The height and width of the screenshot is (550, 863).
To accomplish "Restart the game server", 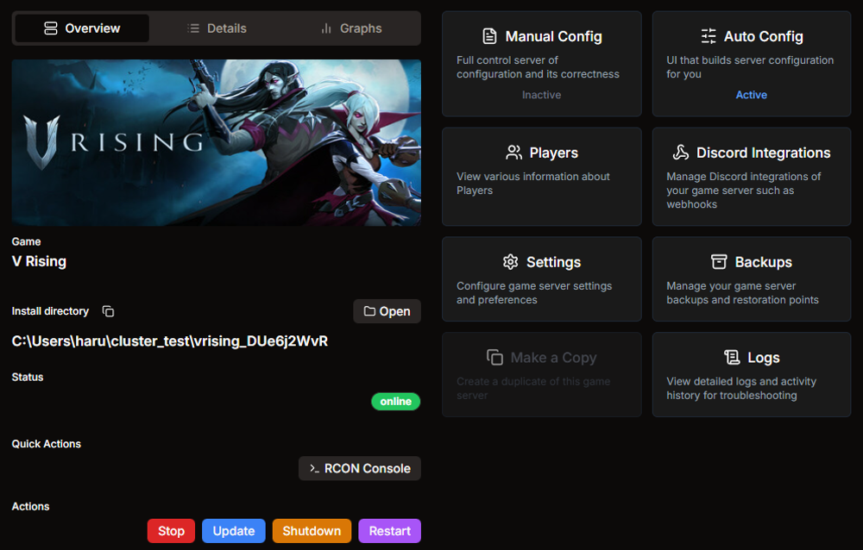I will pyautogui.click(x=389, y=531).
